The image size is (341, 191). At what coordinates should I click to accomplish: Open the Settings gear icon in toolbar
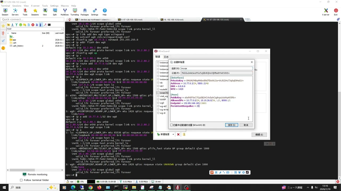pyautogui.click(x=95, y=12)
